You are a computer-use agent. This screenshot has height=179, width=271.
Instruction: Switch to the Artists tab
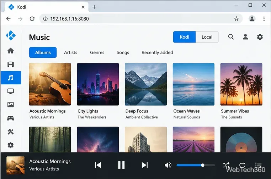coord(70,52)
